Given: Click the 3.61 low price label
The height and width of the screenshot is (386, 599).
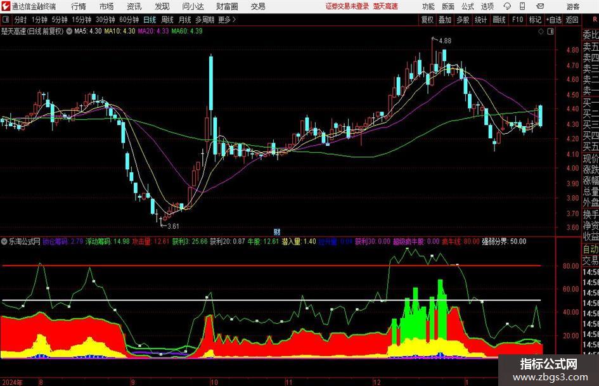Looking at the screenshot, I should 173,226.
